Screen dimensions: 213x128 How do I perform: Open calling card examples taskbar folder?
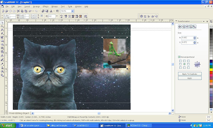pyautogui.click(x=59, y=126)
